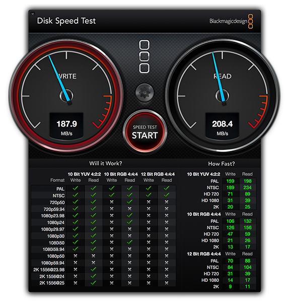Click the 2K 1556@25 YUV read checkmark
289x306 pixels.
93,283
